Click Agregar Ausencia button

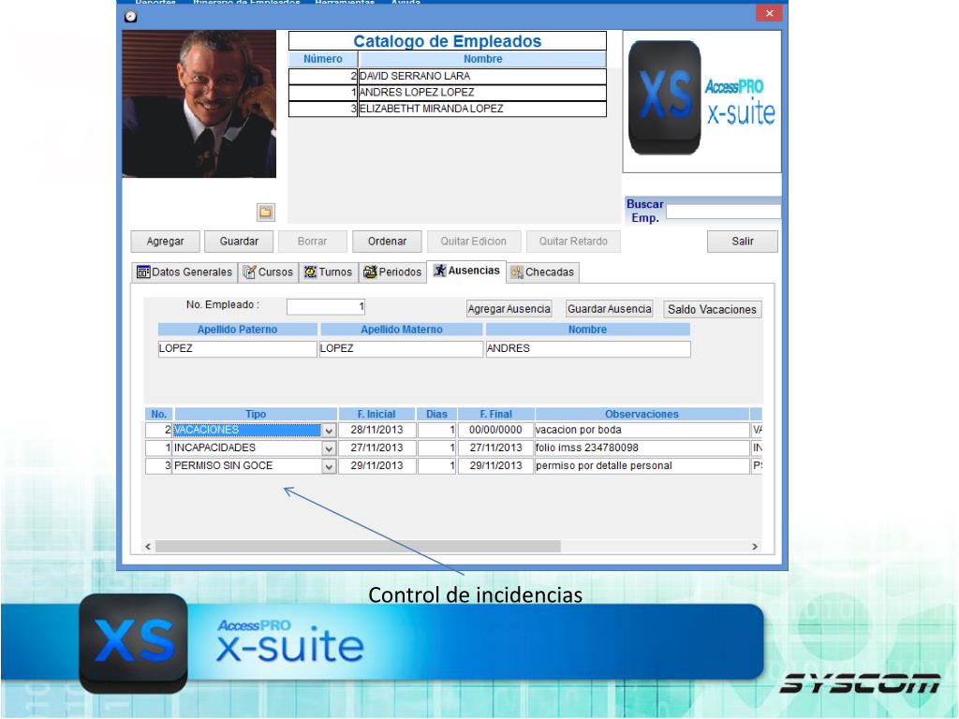[x=509, y=309]
